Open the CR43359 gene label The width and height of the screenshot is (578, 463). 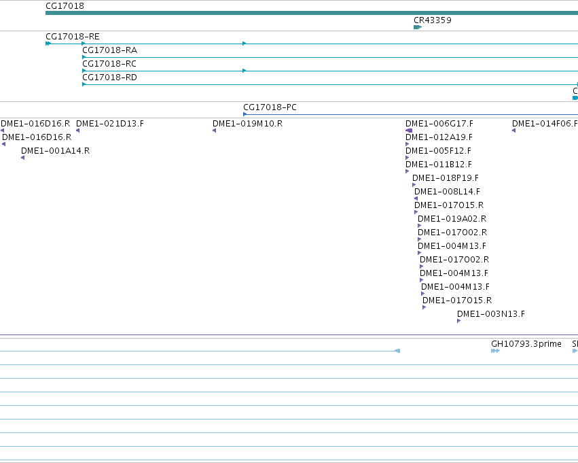coord(433,20)
